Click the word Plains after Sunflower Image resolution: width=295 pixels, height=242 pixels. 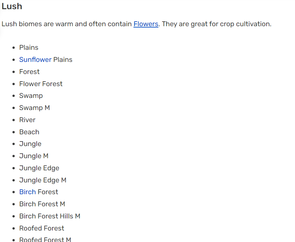pos(63,60)
